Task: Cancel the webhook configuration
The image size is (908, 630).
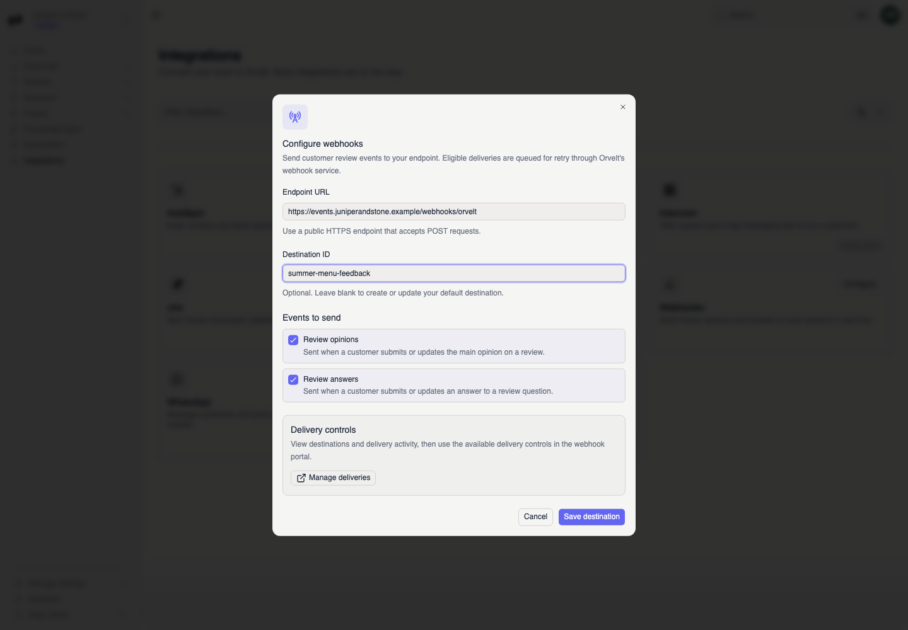Action: tap(535, 517)
